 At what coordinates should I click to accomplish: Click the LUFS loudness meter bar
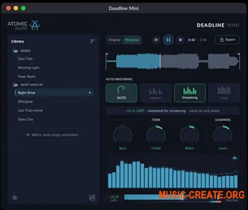click(x=172, y=197)
